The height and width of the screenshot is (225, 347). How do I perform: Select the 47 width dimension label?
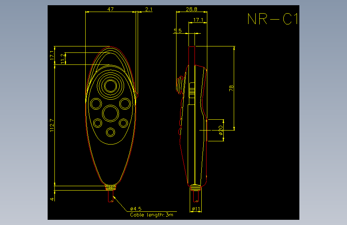pos(110,9)
